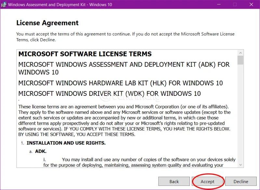Image resolution: width=260 pixels, height=190 pixels.
Task: Click the 'MICROSOFT WINDOWS HARDWARE LAB KIT (HLK)' line
Action: coord(121,83)
